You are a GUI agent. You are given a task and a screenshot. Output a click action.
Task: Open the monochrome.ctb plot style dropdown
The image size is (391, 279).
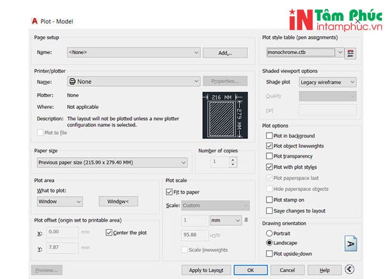pyautogui.click(x=306, y=52)
